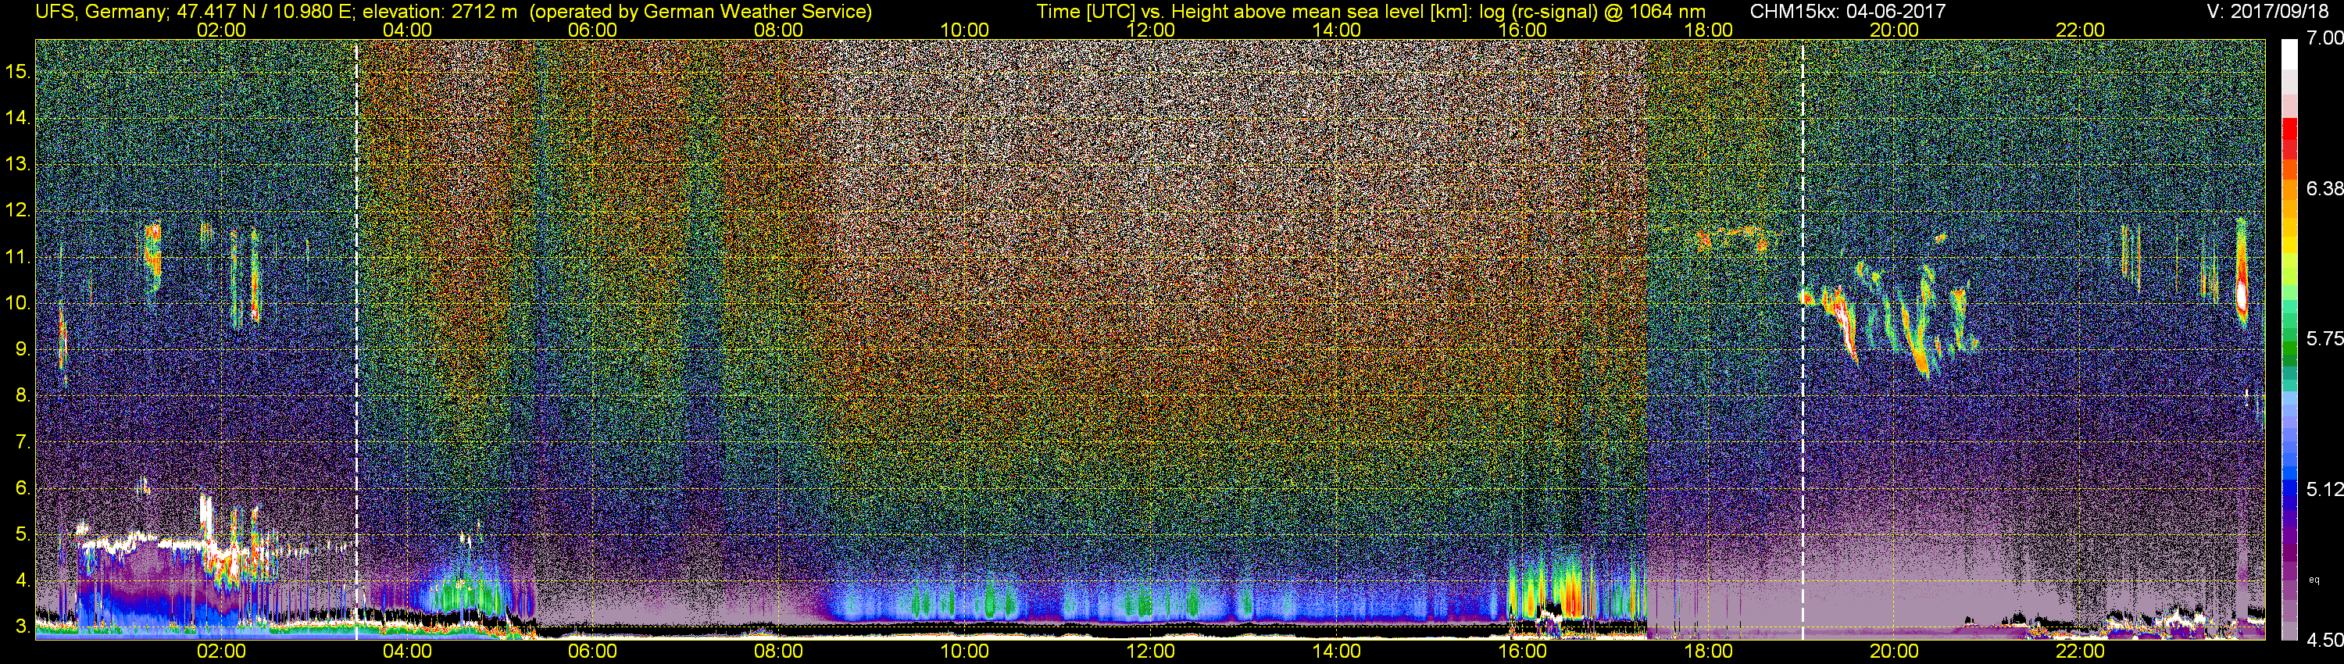The image size is (2344, 664).
Task: Click the "08:00" label on the bottom time axis
Action: click(779, 652)
